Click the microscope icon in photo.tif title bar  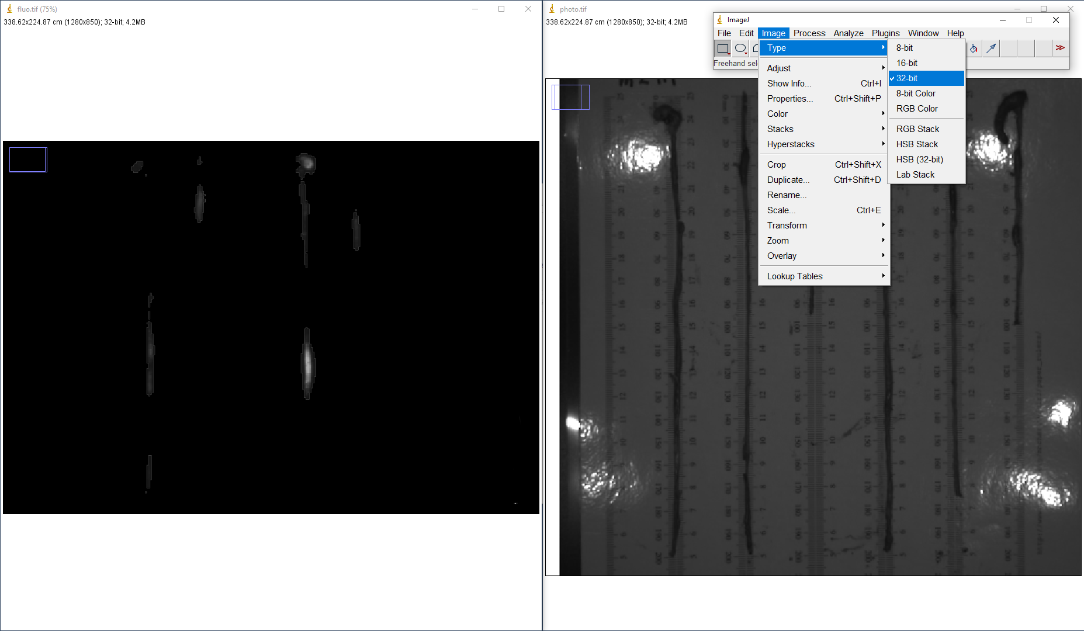552,9
